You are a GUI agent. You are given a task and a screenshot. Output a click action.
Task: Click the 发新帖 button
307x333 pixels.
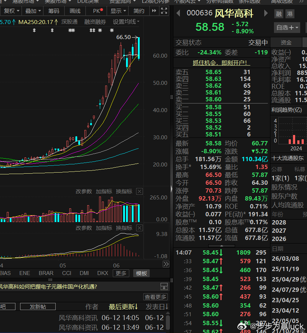pos(38,307)
